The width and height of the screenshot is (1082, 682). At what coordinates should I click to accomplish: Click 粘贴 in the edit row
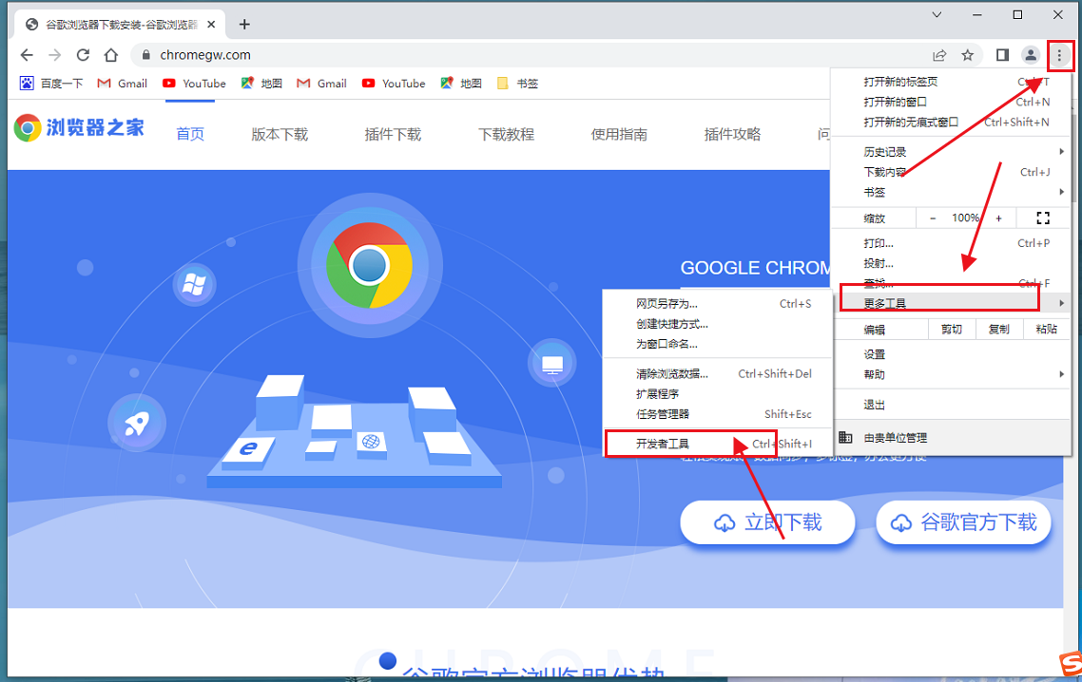point(1046,330)
